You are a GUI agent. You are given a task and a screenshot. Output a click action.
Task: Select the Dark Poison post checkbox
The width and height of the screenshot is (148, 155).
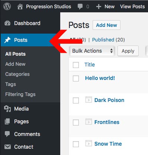76,100
